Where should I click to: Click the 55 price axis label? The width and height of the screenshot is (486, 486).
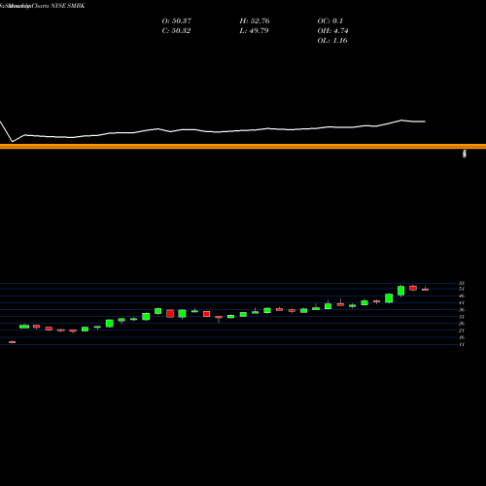(x=462, y=283)
